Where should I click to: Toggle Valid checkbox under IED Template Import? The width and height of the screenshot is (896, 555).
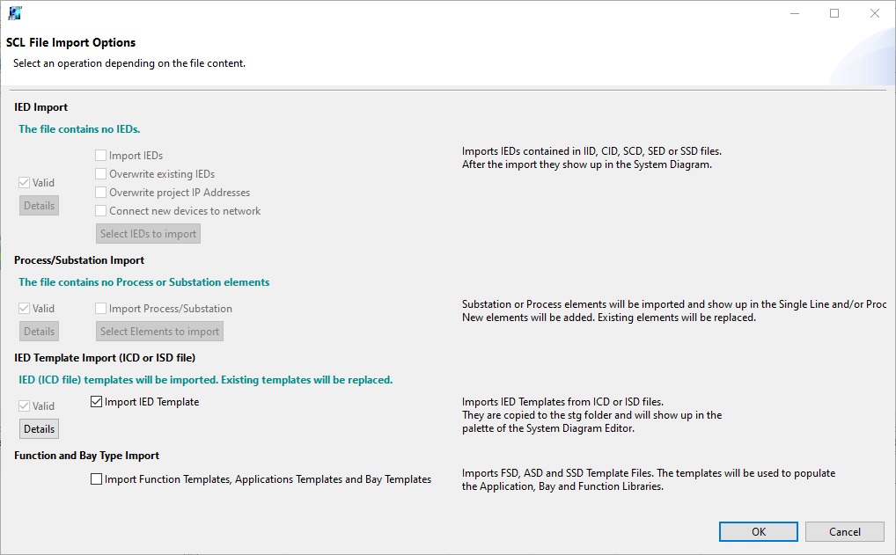click(x=25, y=406)
